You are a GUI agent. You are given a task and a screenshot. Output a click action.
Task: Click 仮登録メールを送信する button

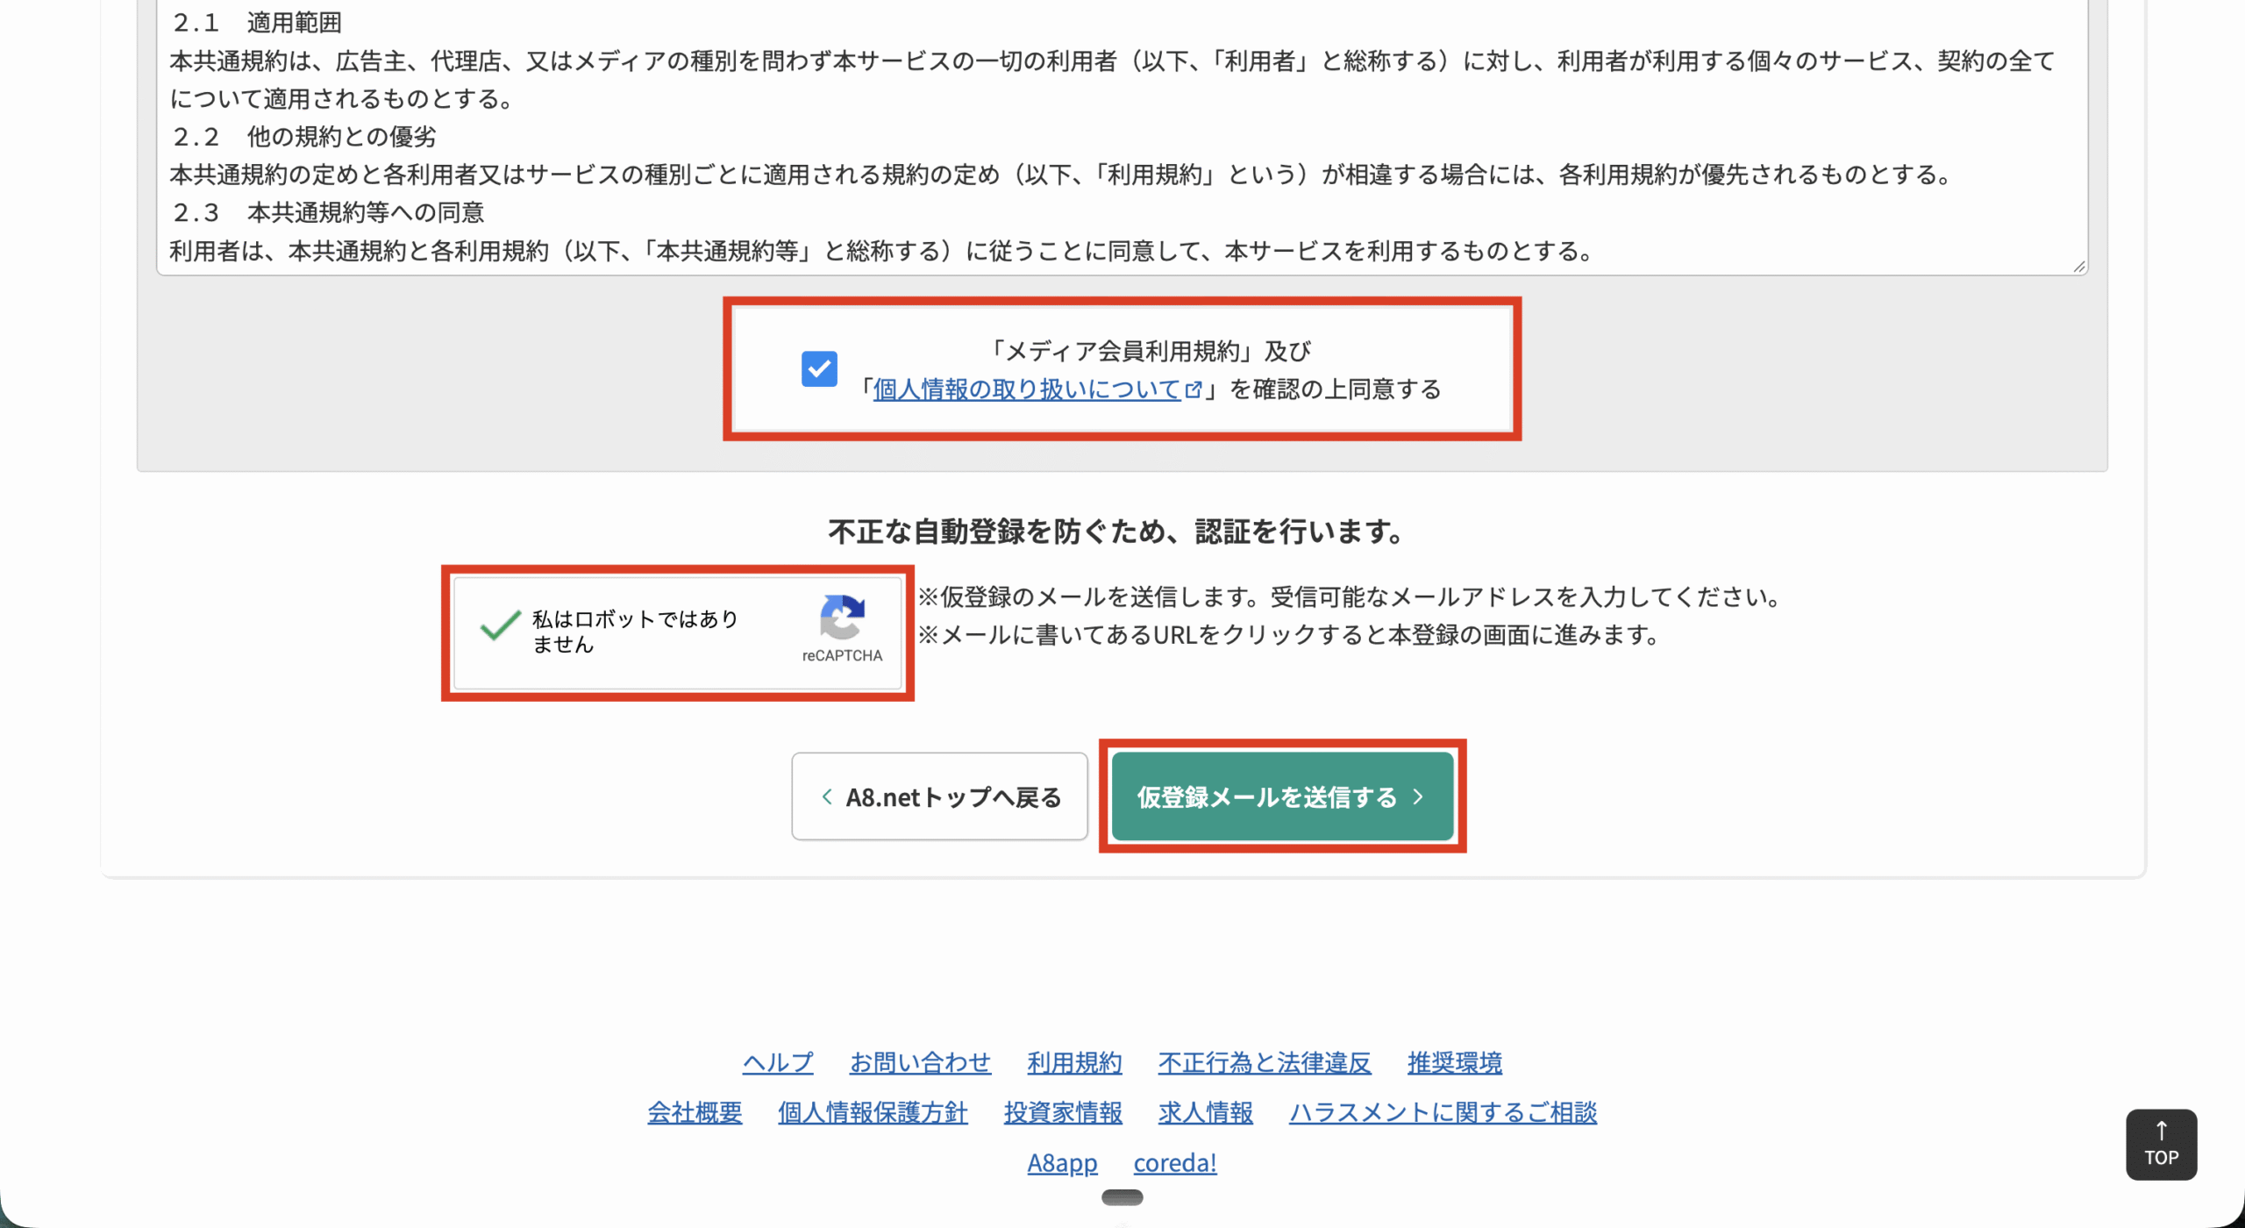coord(1282,796)
